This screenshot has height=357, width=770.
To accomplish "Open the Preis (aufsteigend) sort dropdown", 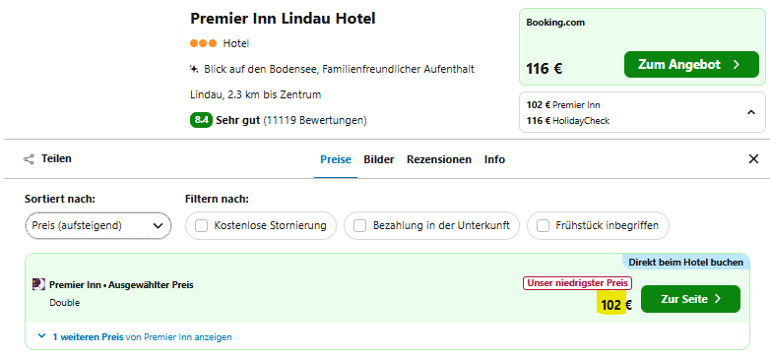I will click(98, 225).
